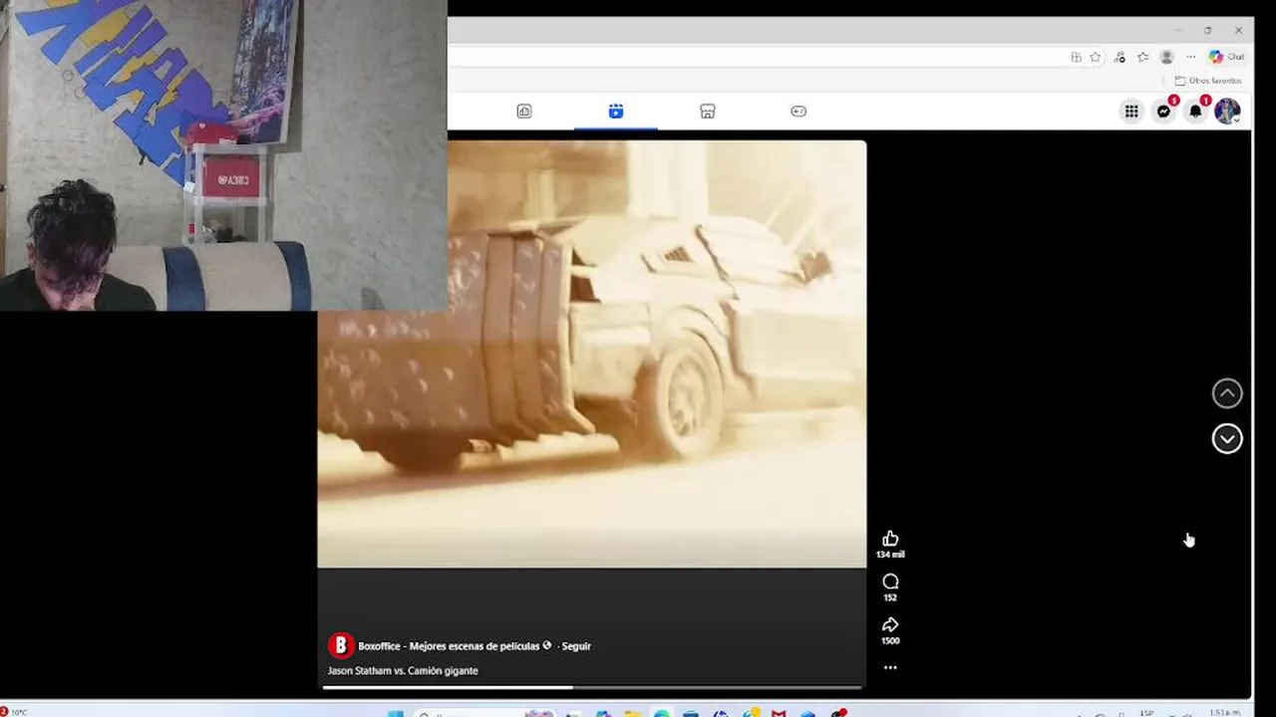Open Messenger chats
The height and width of the screenshot is (717, 1276).
click(1163, 112)
